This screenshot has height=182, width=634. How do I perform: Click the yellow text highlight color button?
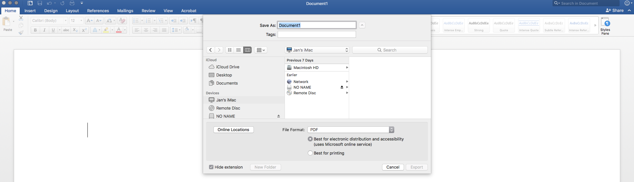pyautogui.click(x=106, y=30)
